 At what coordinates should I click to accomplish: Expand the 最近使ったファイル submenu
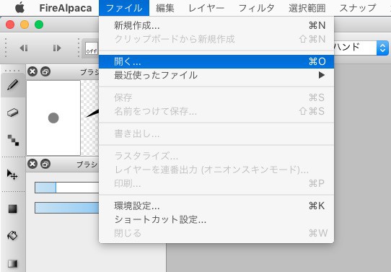click(216, 75)
